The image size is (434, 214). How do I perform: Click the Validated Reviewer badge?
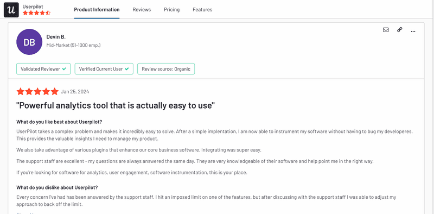43,69
